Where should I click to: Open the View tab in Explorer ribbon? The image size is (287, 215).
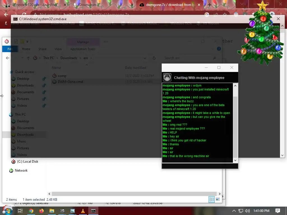(58, 49)
